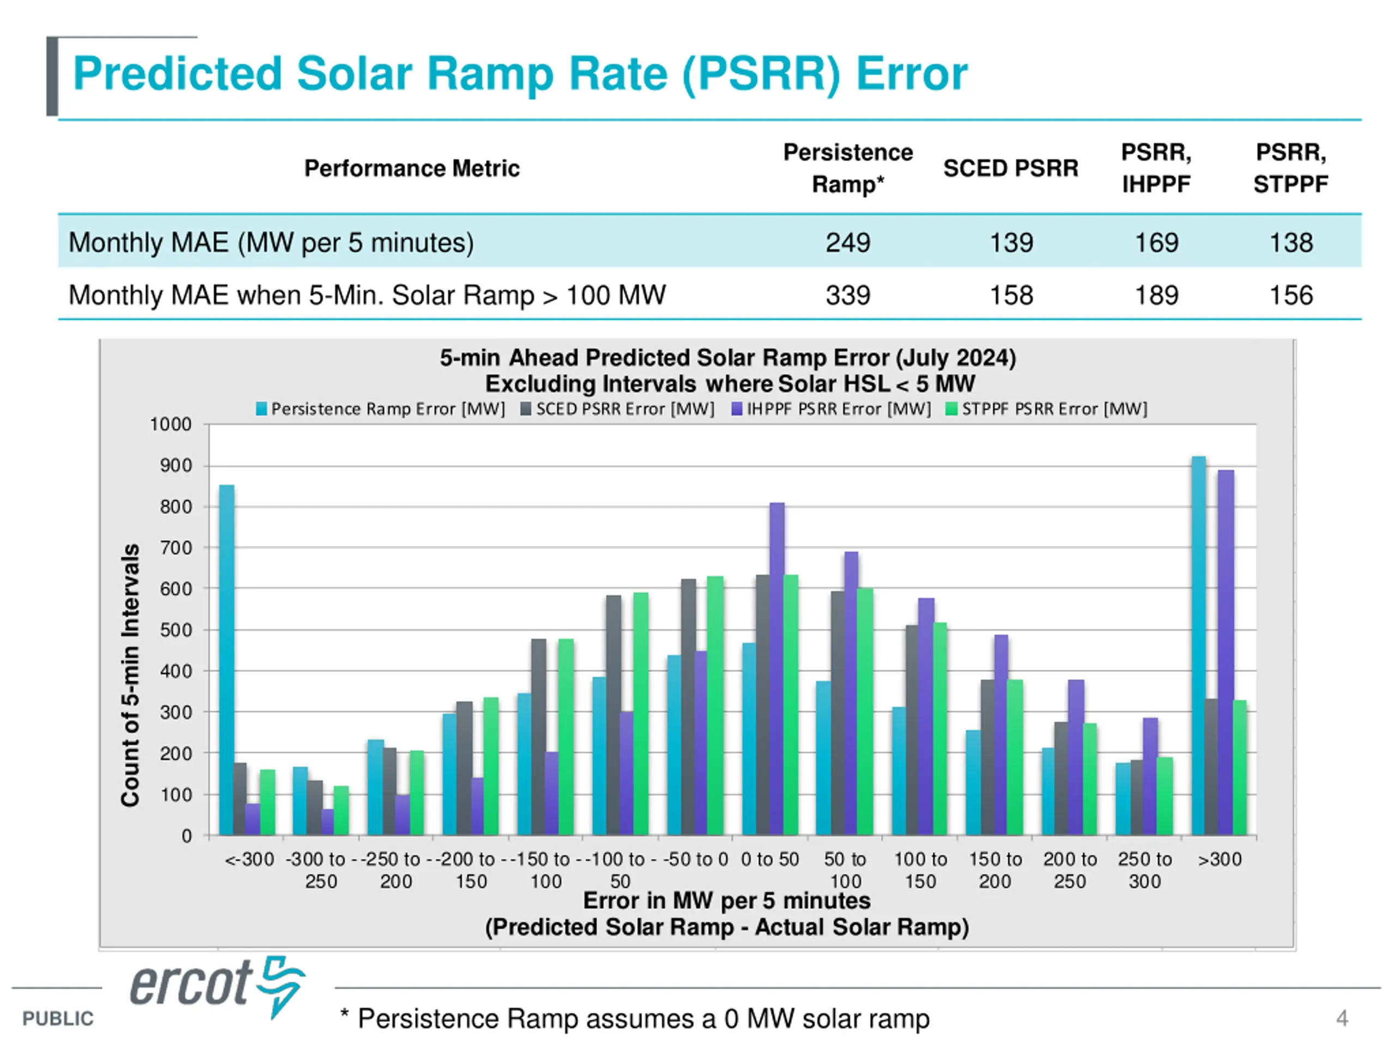Viewport: 1395px width, 1046px height.
Task: Click the tallest Persistence bar in >300 bin
Action: click(x=1198, y=646)
